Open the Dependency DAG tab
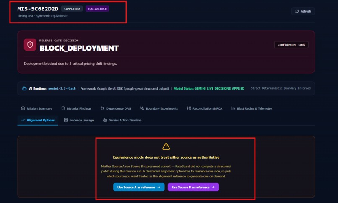This screenshot has height=203, width=338. (116, 108)
